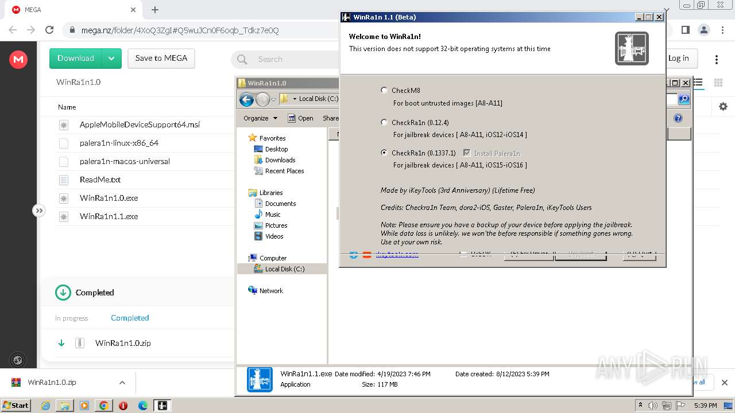The image size is (735, 413).
Task: Click the green completed download arrow icon
Action: [x=63, y=293]
